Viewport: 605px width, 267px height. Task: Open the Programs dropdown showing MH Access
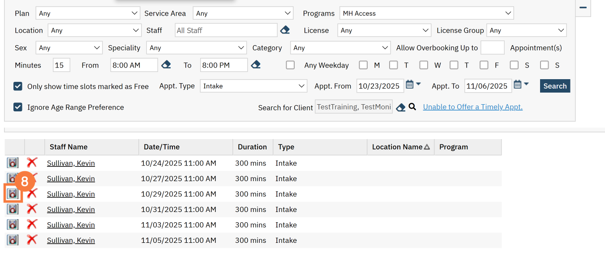click(426, 13)
